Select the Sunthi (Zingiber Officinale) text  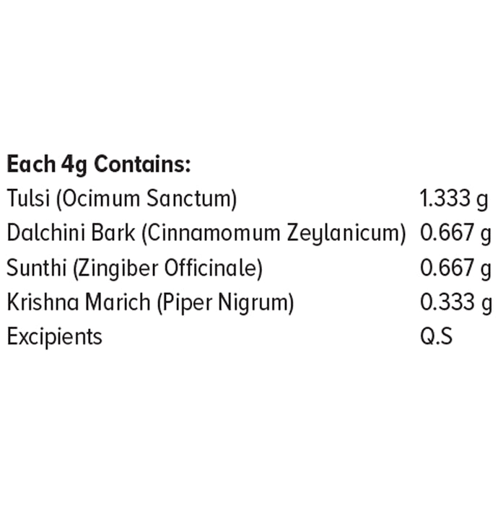[135, 268]
